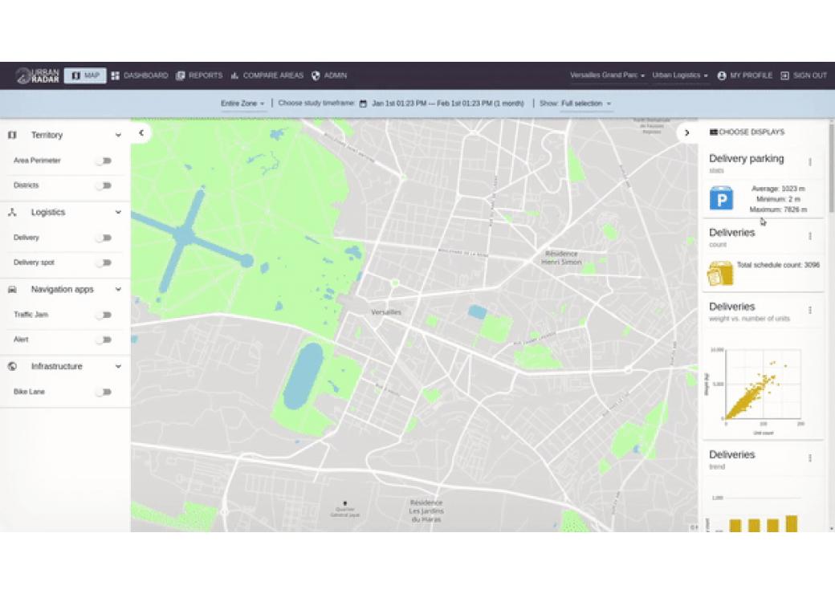Click the 'Average: 1023 m' parking stat
Viewport: 835px width, 594px height.
tap(778, 189)
